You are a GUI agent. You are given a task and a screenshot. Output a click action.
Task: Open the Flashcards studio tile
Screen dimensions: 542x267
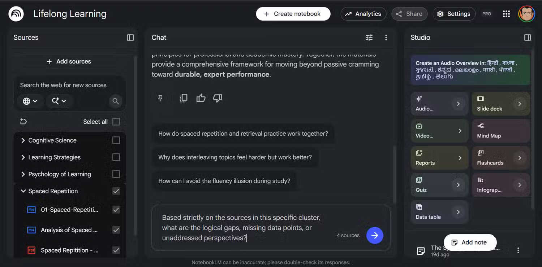(x=501, y=158)
